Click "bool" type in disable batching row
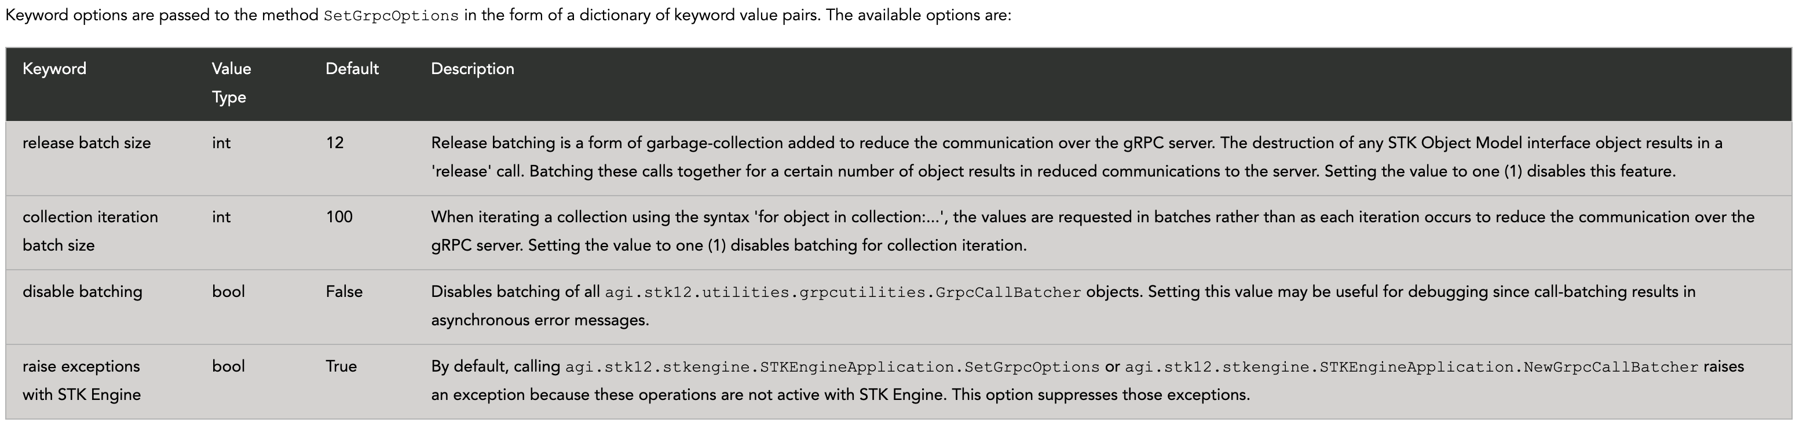 click(x=228, y=292)
